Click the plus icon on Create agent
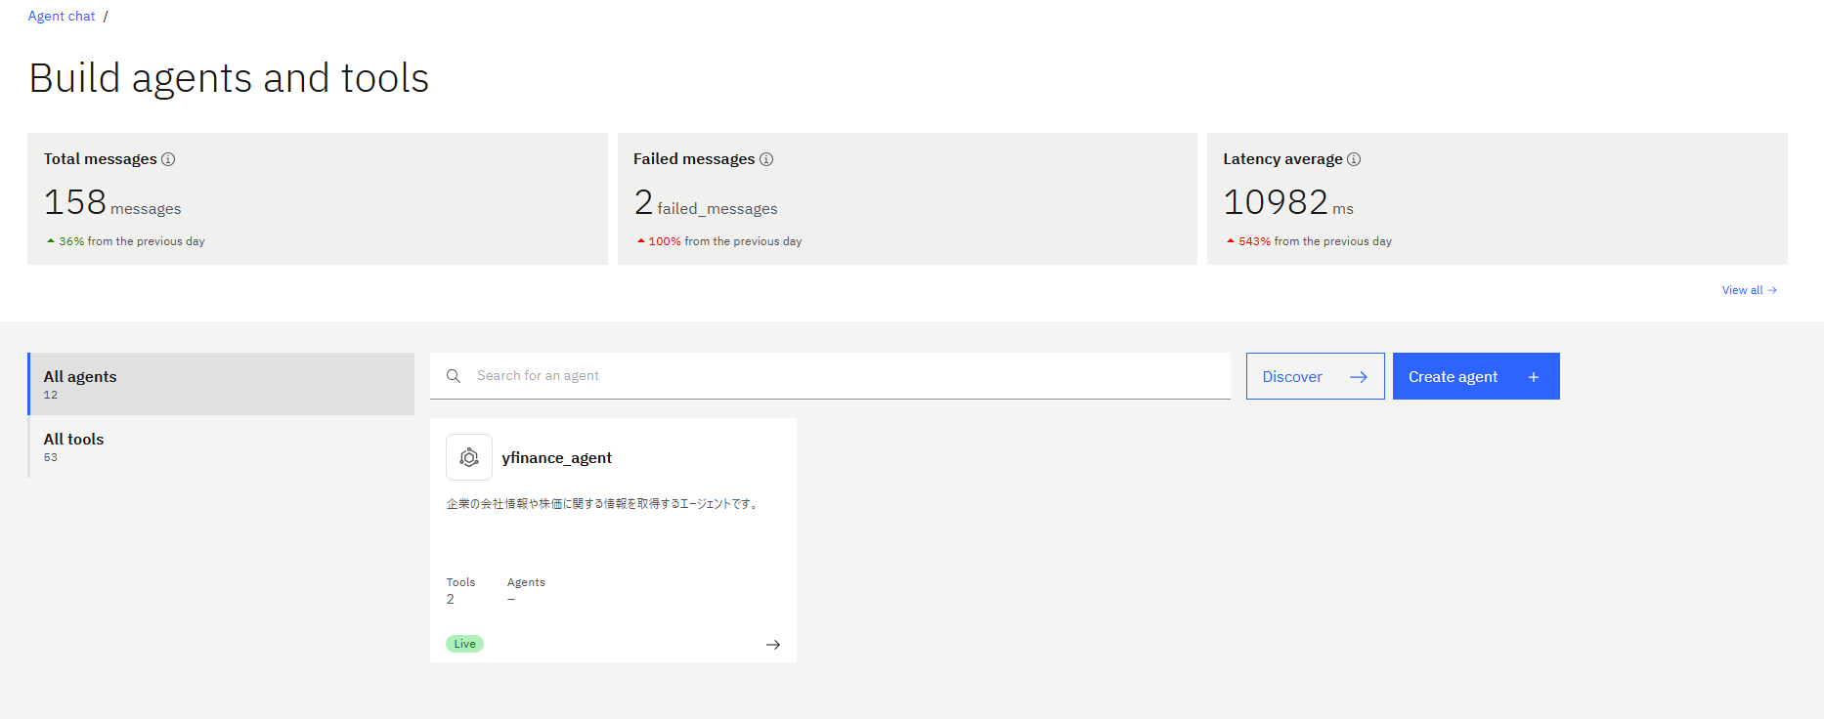Screen dimensions: 1824x719 pyautogui.click(x=1534, y=377)
